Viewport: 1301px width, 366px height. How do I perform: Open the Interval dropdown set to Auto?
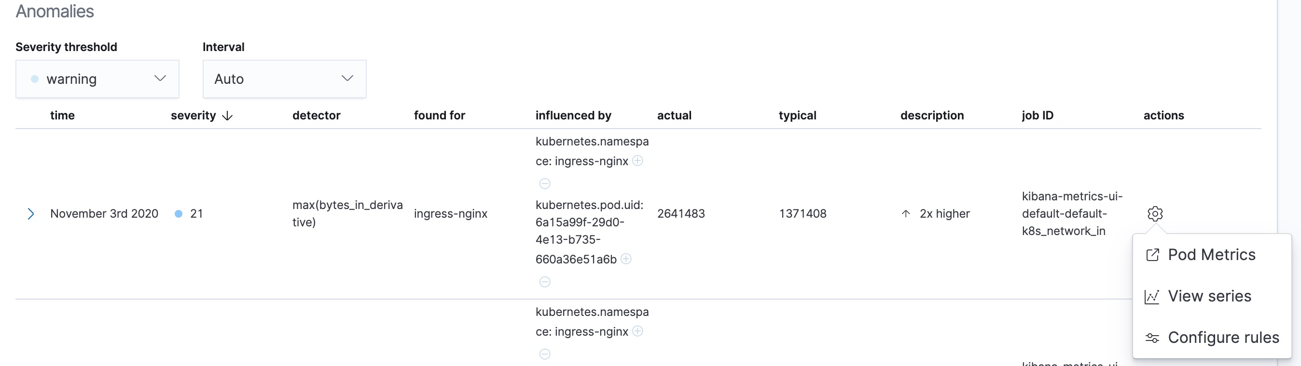284,78
